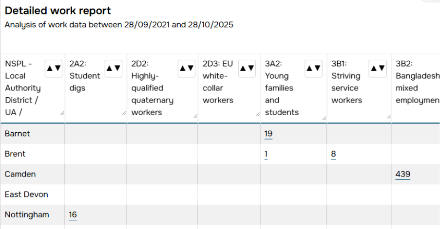Click the Detailed work report heading
This screenshot has height=229, width=440.
click(x=58, y=11)
